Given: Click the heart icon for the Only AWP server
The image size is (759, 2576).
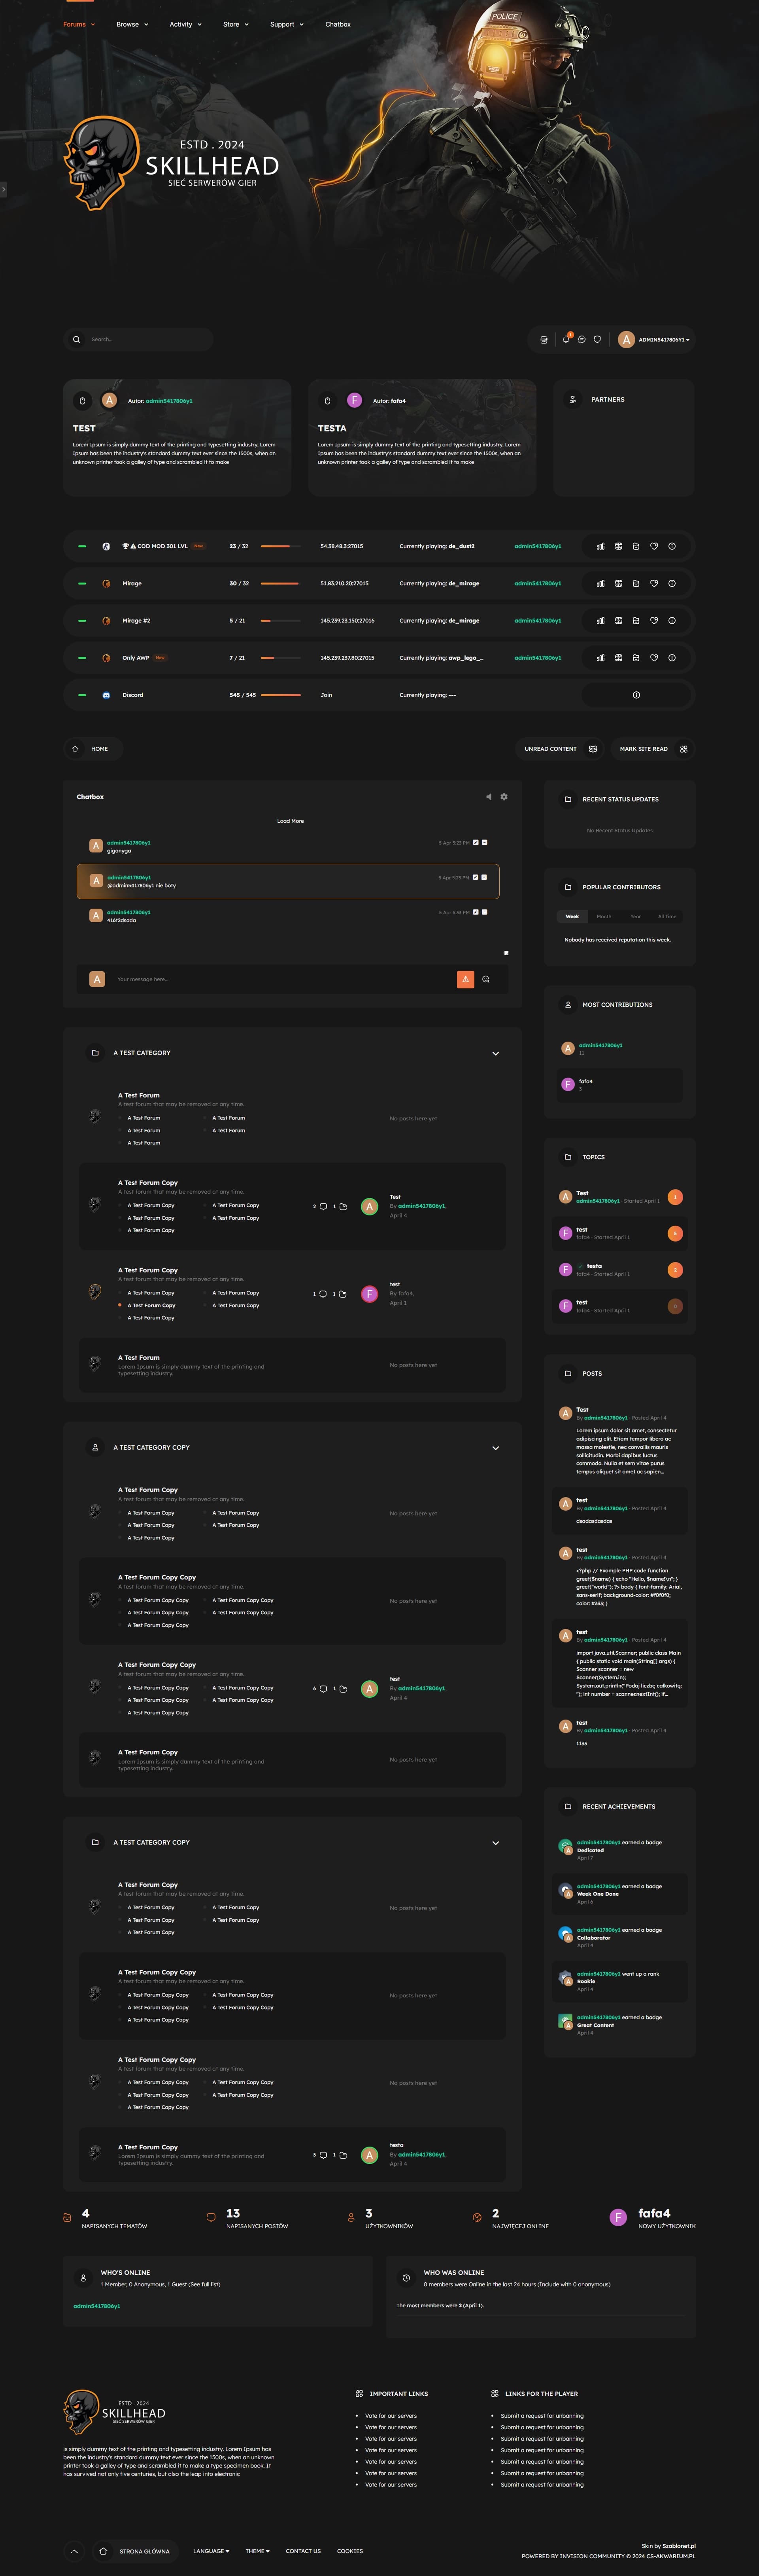Looking at the screenshot, I should (654, 658).
